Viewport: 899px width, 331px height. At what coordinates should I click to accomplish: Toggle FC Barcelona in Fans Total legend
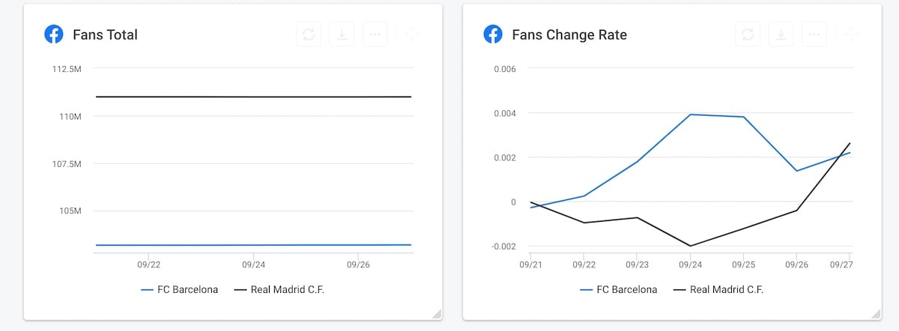[x=180, y=290]
